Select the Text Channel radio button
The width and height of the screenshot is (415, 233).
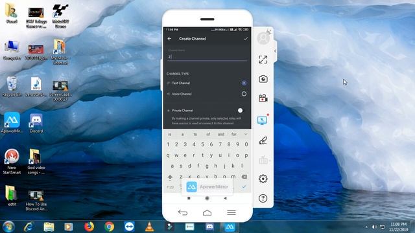(x=244, y=83)
